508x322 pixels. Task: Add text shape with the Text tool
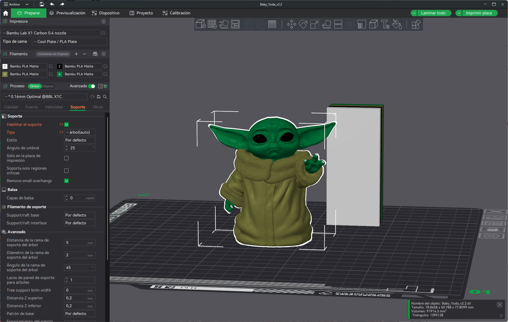click(x=385, y=24)
